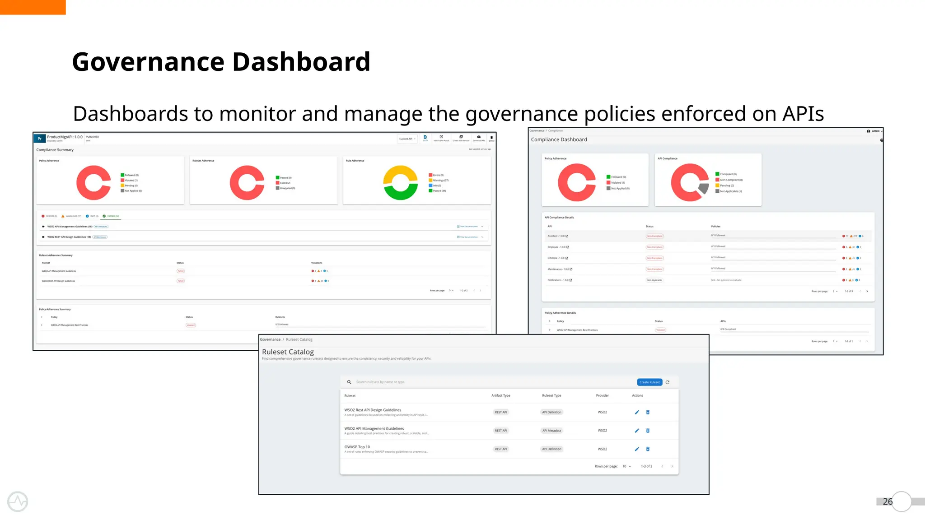Open Assistant - 1.0.0 external link icon
This screenshot has width=925, height=520.
point(567,236)
